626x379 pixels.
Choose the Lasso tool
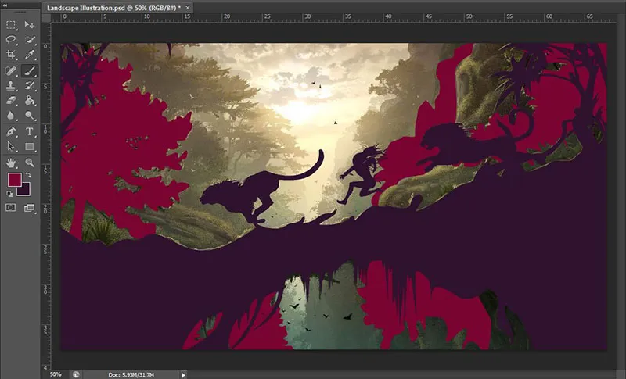pyautogui.click(x=11, y=39)
